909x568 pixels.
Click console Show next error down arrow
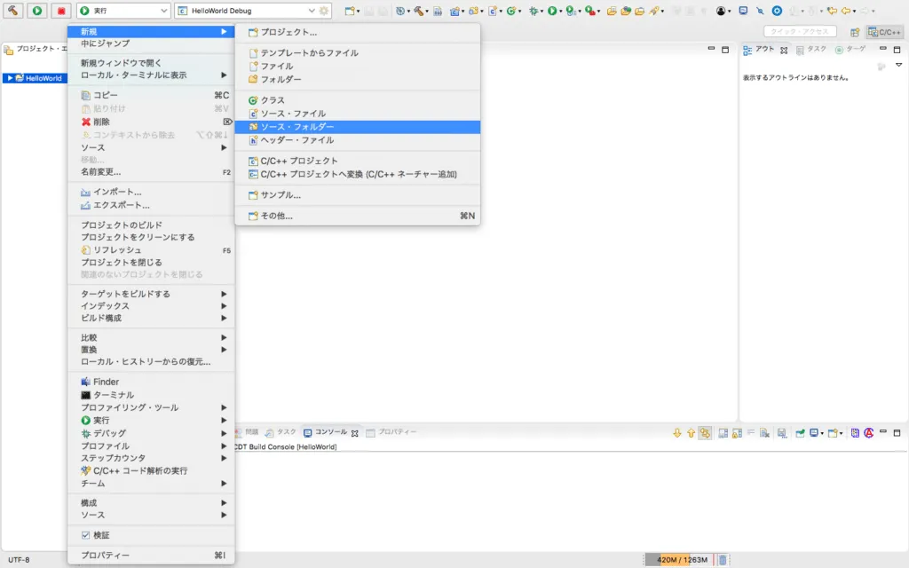676,433
